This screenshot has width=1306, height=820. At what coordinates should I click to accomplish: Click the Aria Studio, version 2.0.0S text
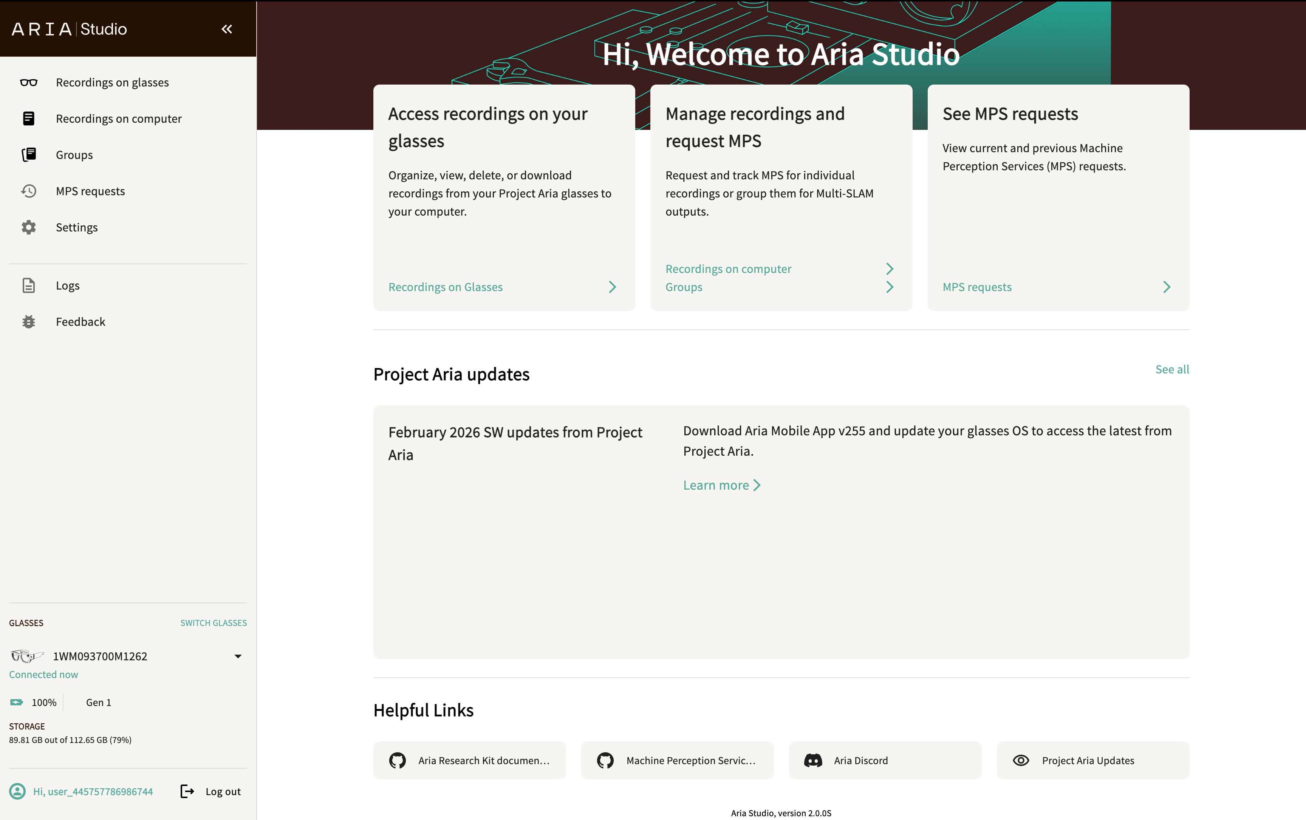click(x=781, y=813)
